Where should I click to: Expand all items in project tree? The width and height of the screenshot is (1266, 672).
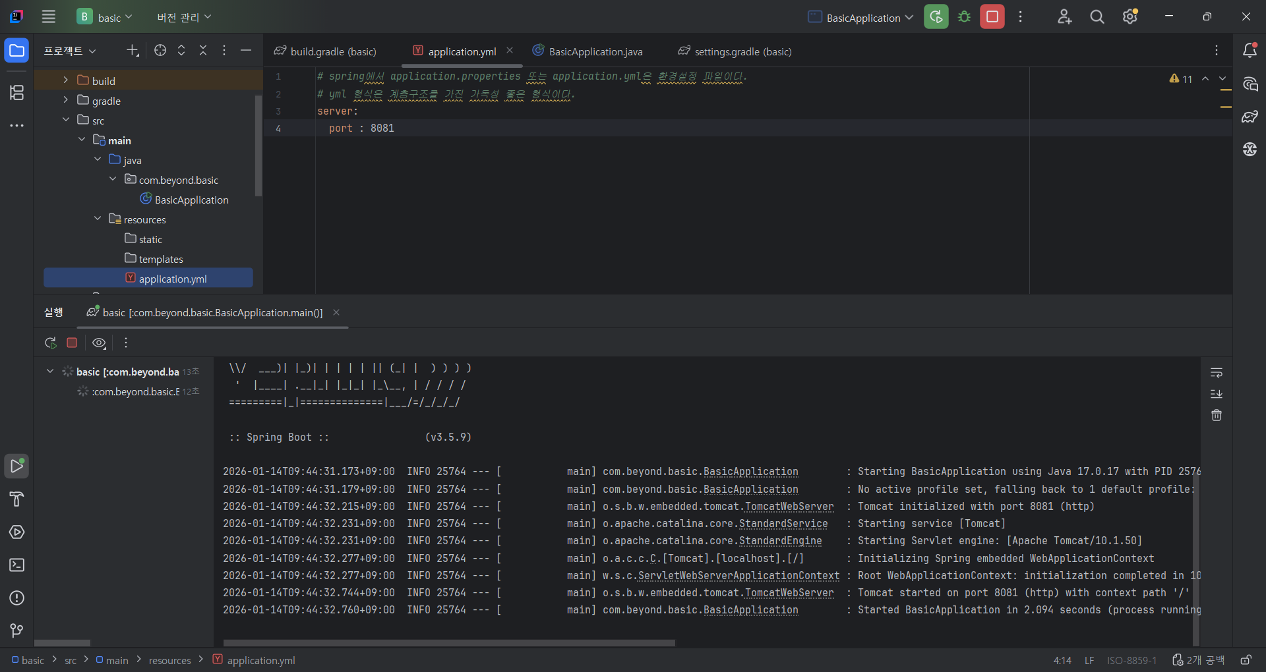pyautogui.click(x=181, y=51)
